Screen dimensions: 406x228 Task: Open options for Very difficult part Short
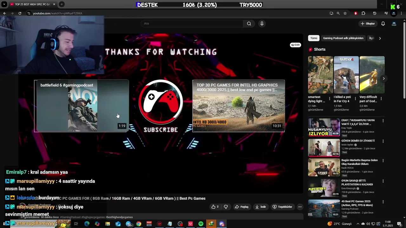(381, 99)
